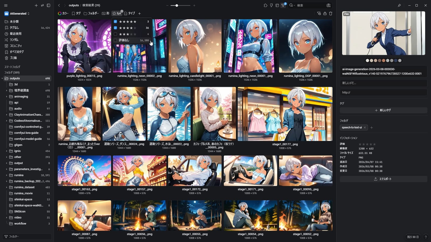
Task: Open the AIGenerated library switcher
Action: (17, 13)
